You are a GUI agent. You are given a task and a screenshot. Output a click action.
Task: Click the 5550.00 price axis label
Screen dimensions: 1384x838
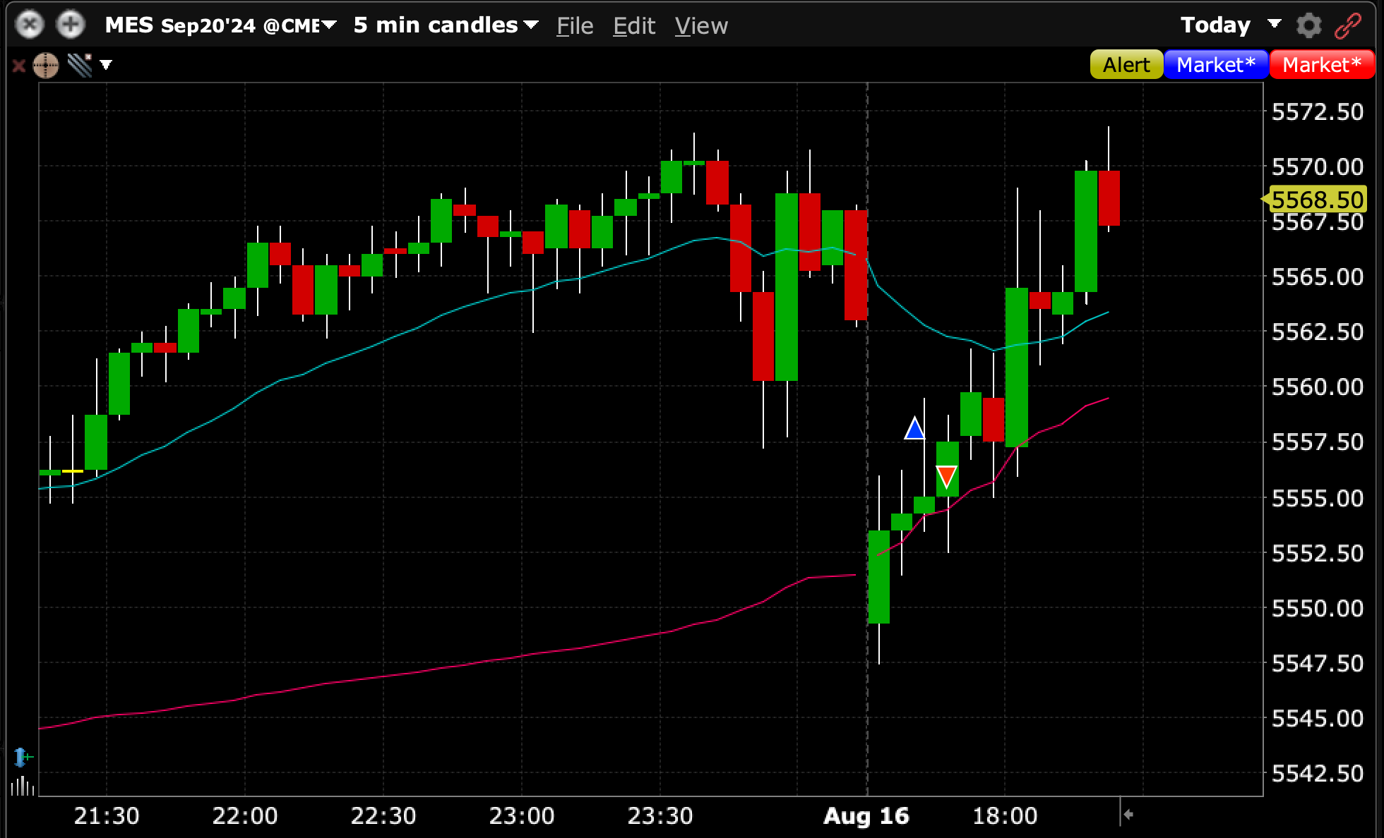pyautogui.click(x=1318, y=608)
